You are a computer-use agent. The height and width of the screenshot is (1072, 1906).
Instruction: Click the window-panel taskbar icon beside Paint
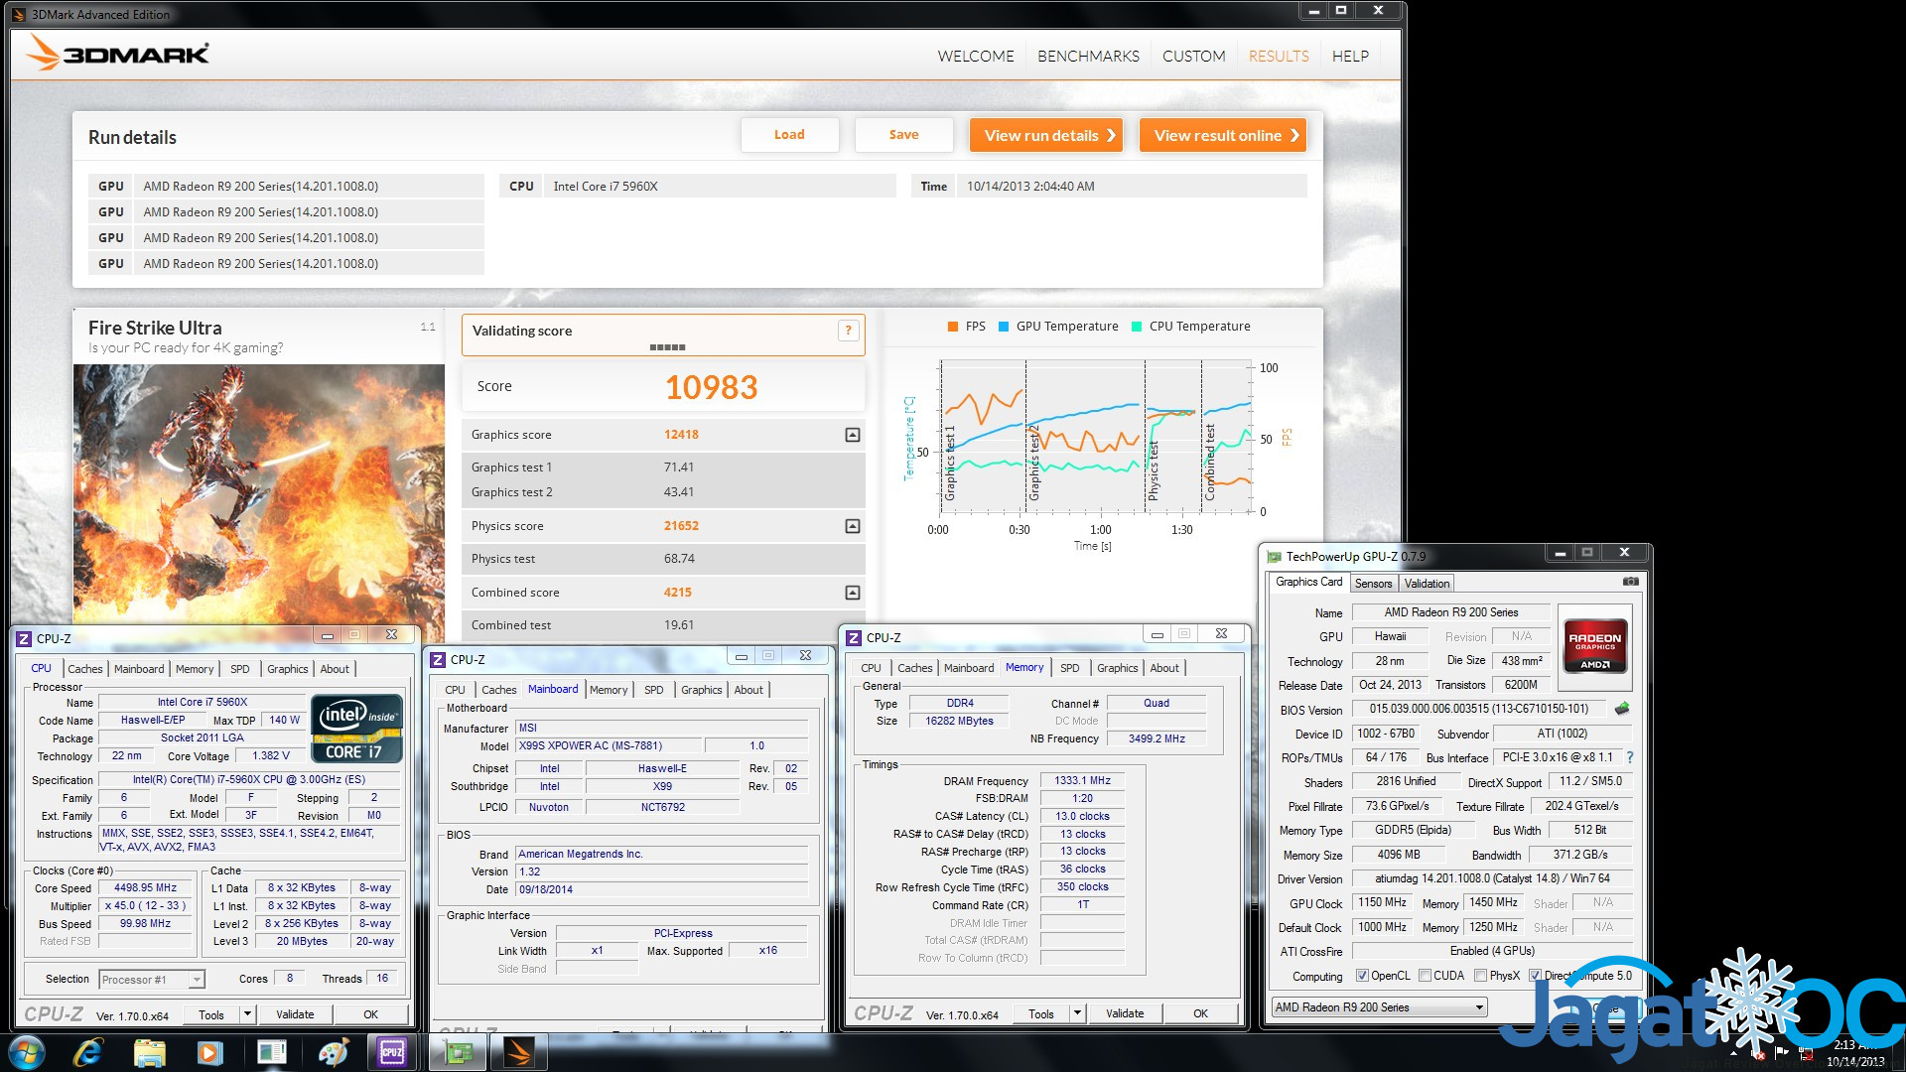(x=271, y=1052)
